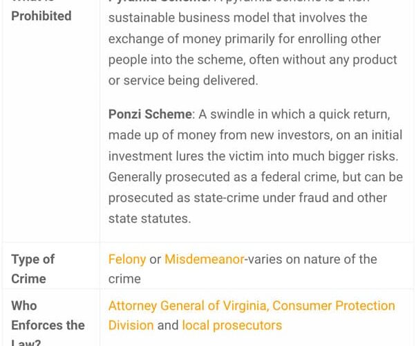This screenshot has height=346, width=416.
Task: Click the phrase 'varies on nature of the'
Action: pyautogui.click(x=312, y=259)
